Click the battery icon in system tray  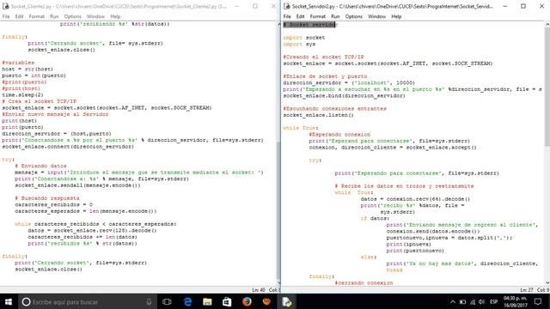click(462, 301)
